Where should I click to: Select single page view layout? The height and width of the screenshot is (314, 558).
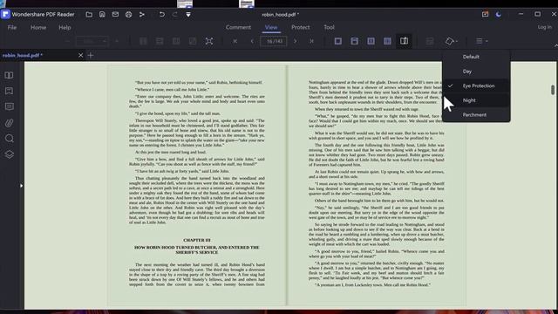[338, 41]
